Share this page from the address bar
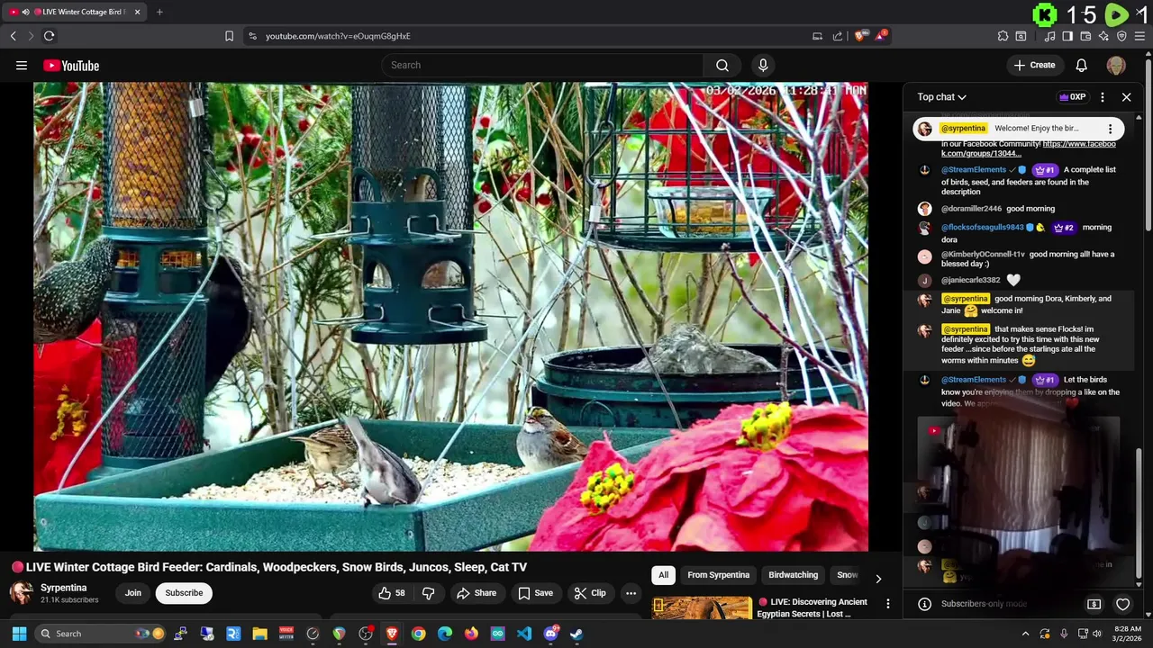Viewport: 1153px width, 648px height. pos(838,36)
